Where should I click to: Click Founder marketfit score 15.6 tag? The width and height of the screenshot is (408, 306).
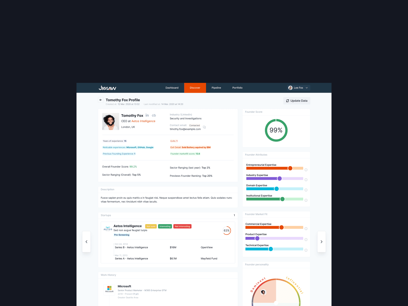(185, 154)
